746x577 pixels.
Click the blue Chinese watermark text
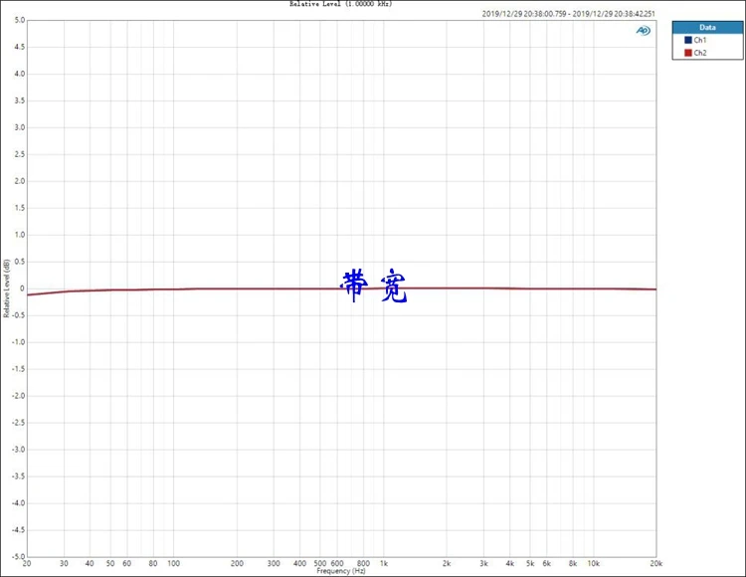tap(375, 287)
